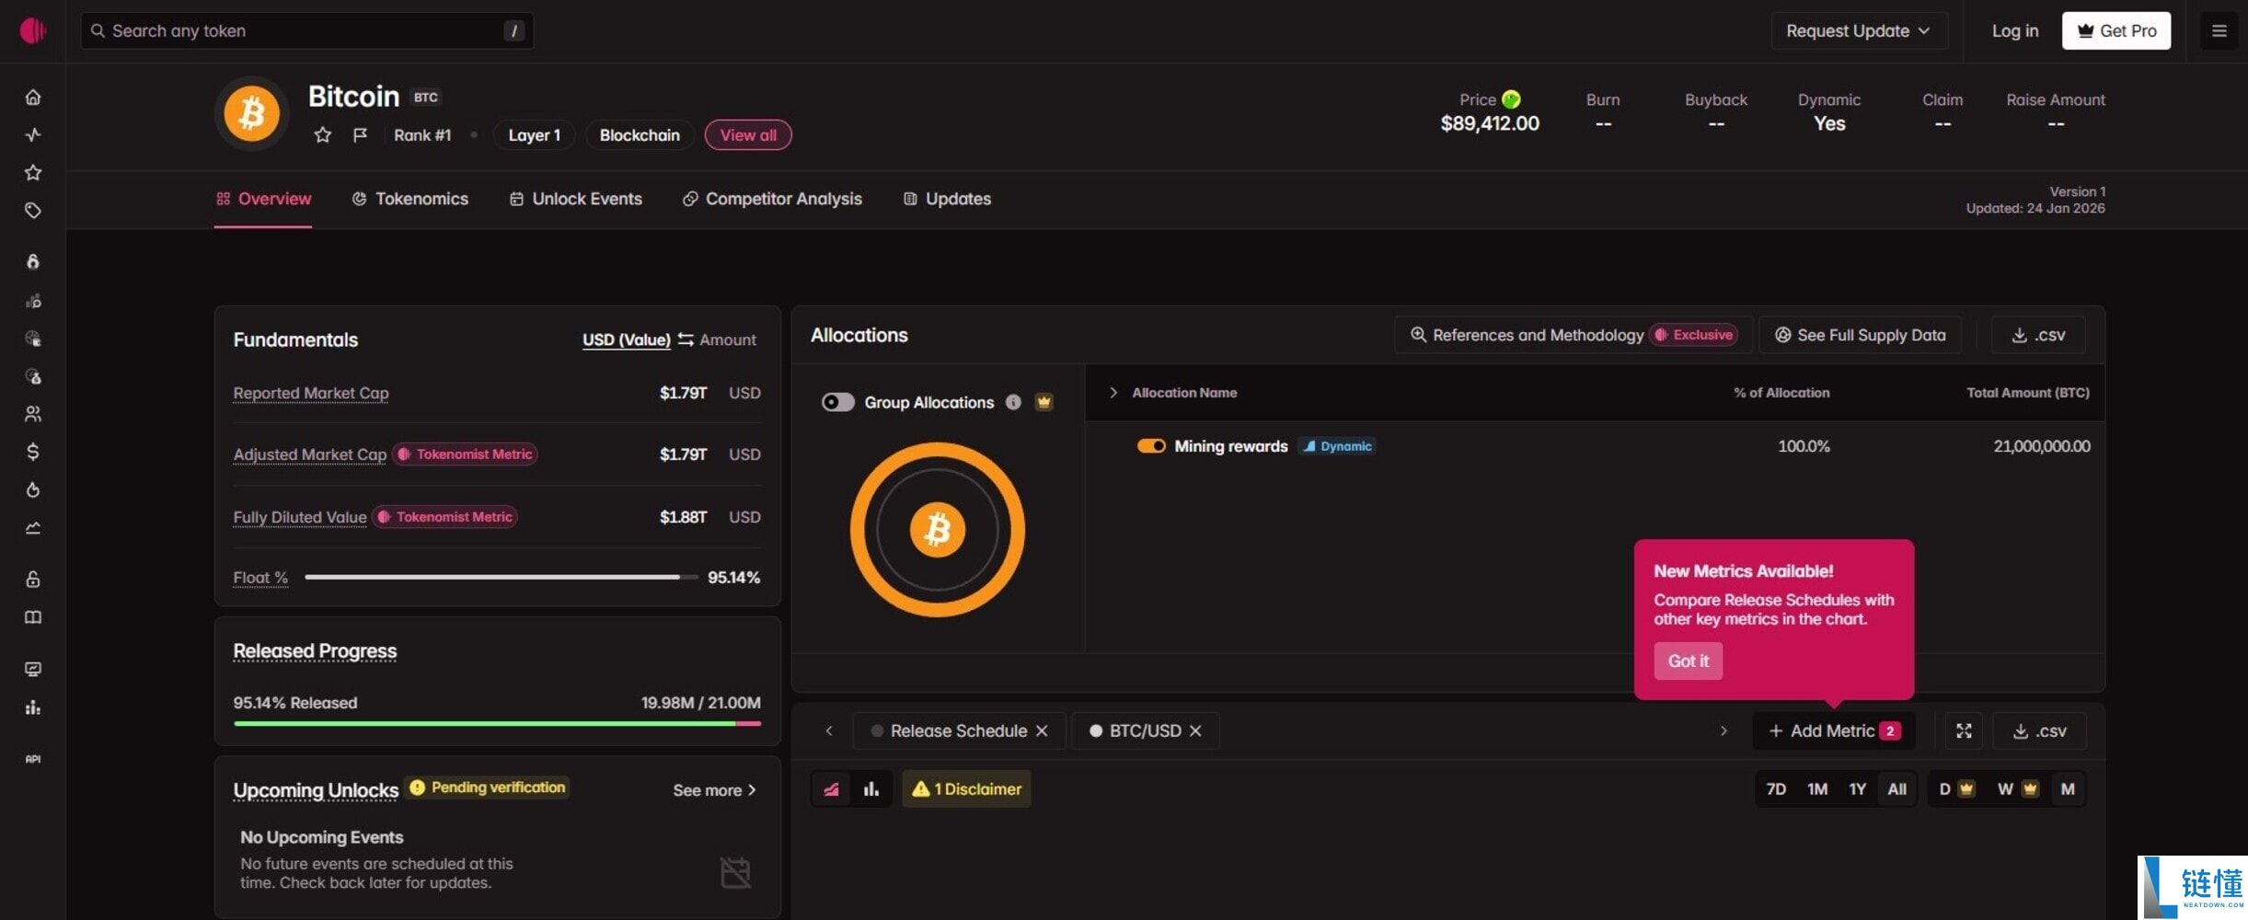The height and width of the screenshot is (920, 2248).
Task: Remove the Release Schedule metric chip
Action: tap(1042, 730)
